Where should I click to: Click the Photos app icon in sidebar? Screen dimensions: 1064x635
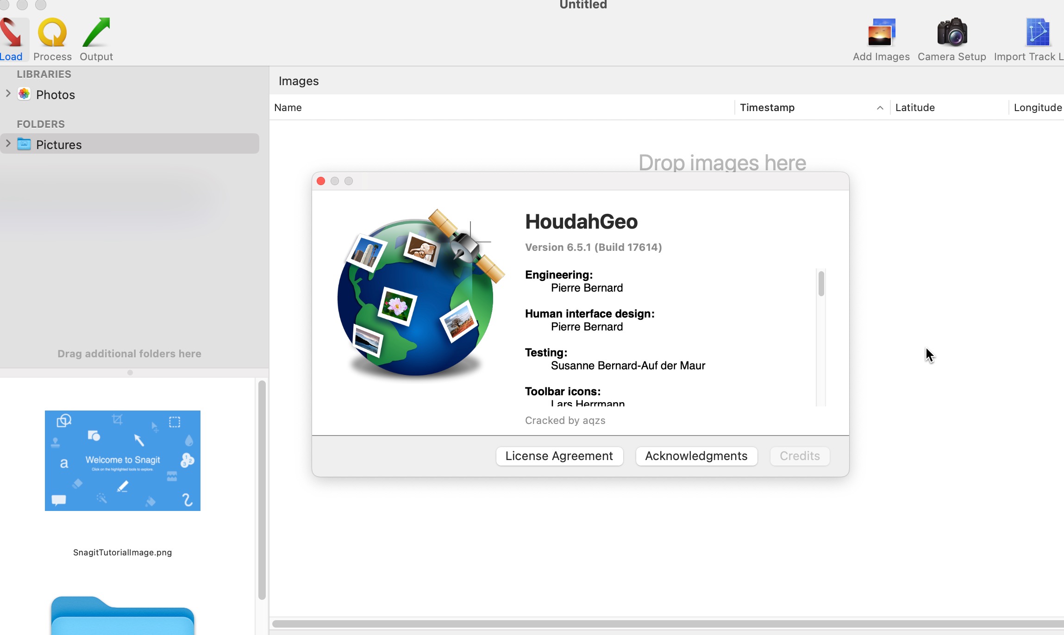24,94
